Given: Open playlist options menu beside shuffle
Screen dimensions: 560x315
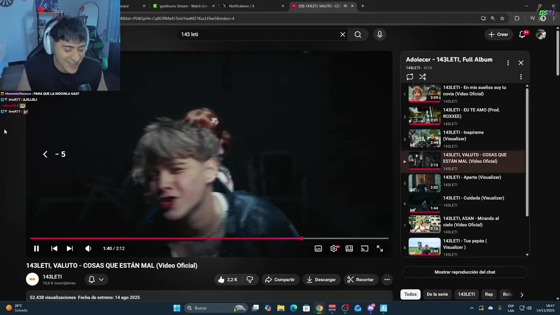Looking at the screenshot, I should pos(521,77).
